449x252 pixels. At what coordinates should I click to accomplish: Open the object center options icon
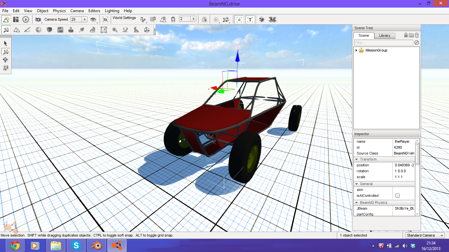(216, 19)
